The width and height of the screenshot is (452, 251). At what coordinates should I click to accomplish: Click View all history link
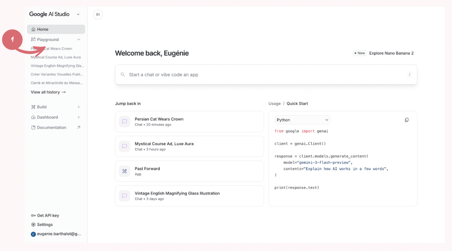pos(49,92)
